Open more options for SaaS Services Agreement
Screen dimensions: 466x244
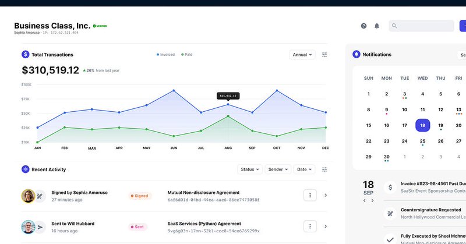tap(310, 227)
